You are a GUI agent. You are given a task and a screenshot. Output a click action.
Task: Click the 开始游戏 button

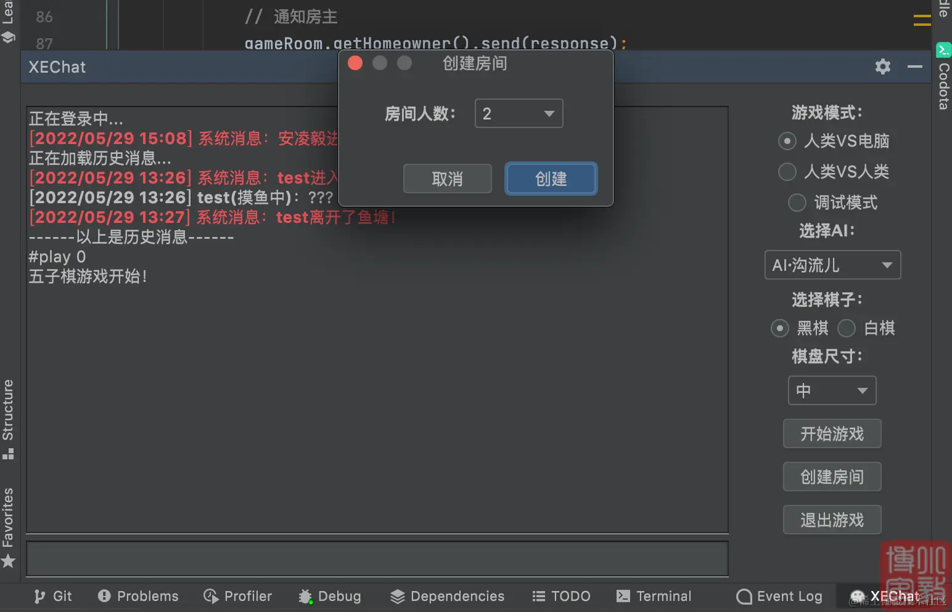point(832,434)
